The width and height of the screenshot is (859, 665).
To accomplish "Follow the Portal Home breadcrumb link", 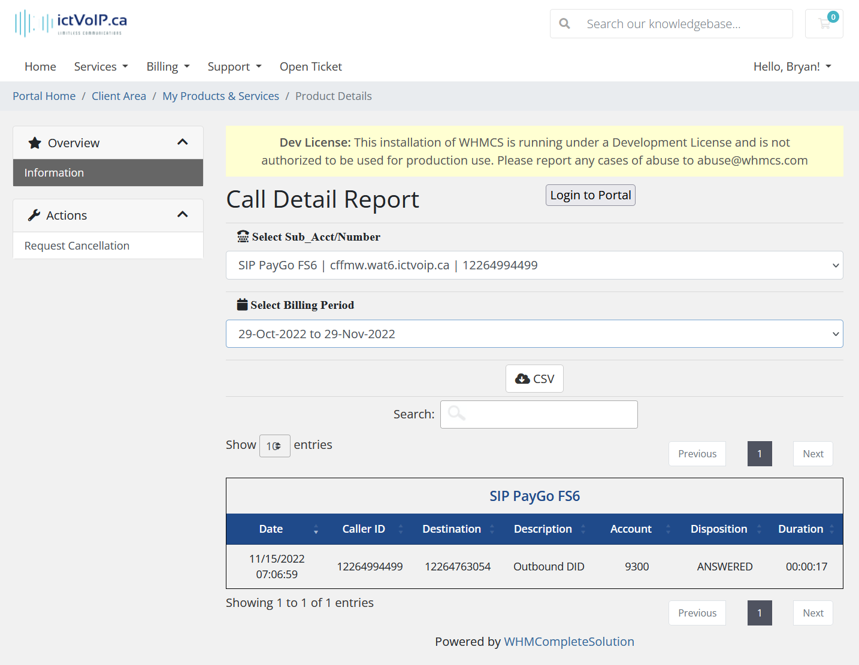I will pyautogui.click(x=44, y=96).
